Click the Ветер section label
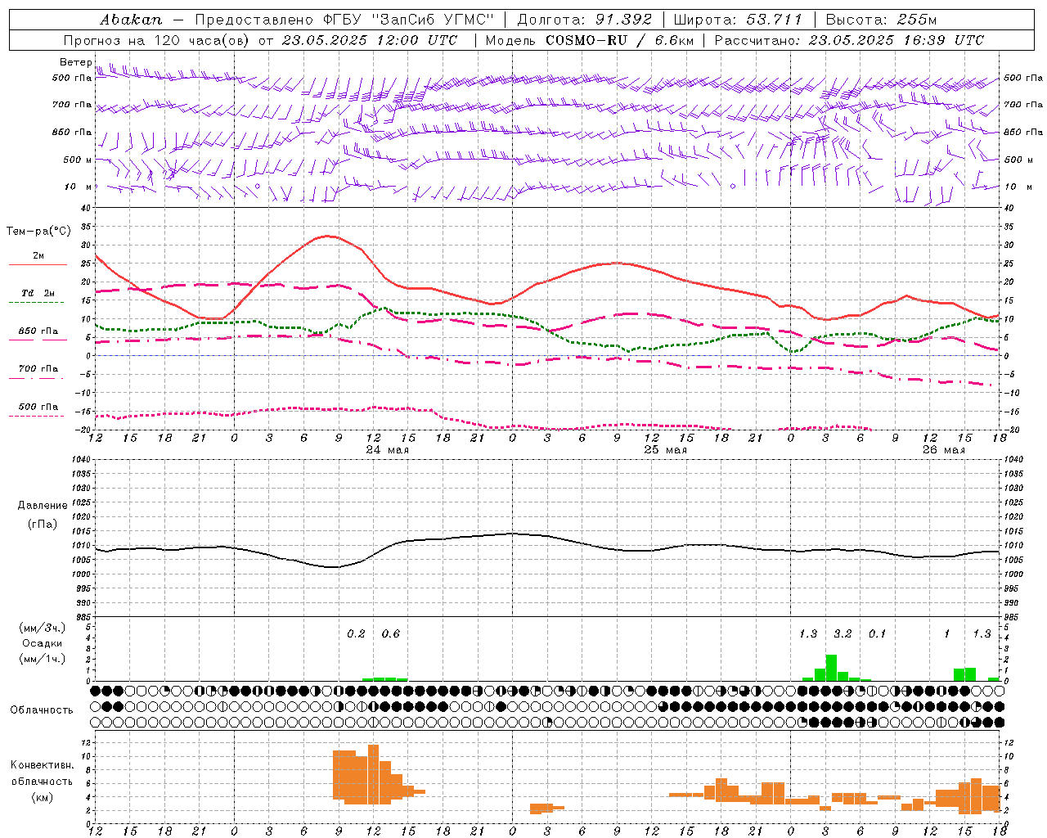This screenshot has height=838, width=1047. click(x=76, y=62)
